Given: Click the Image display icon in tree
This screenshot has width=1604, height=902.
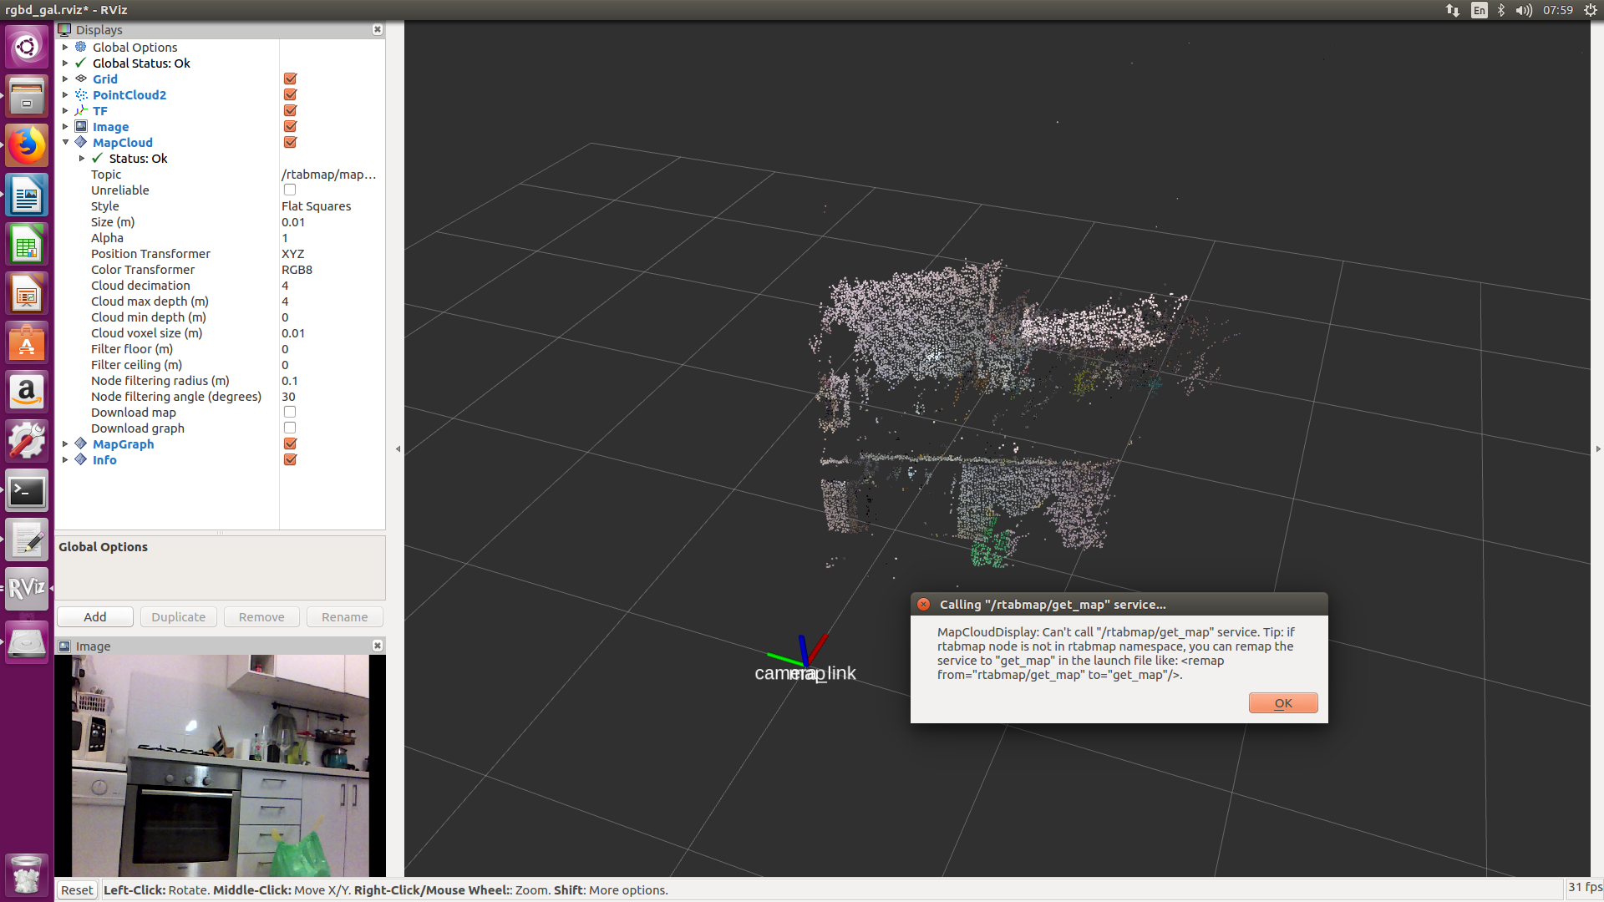Looking at the screenshot, I should click(x=81, y=126).
